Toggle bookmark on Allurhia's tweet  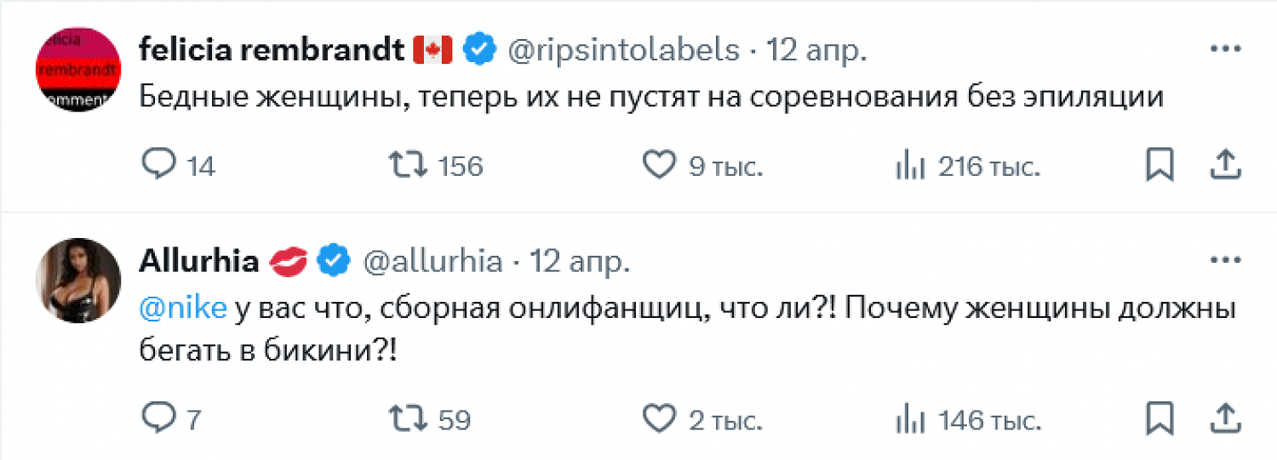pos(1160,418)
